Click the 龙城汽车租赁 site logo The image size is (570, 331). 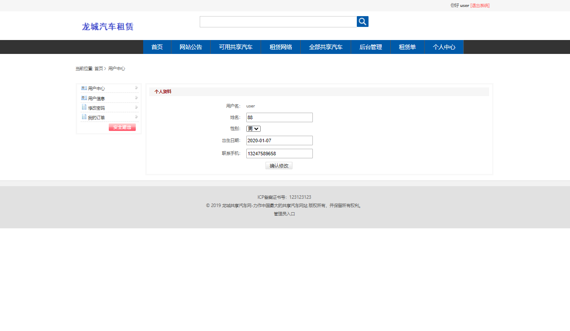coord(107,27)
